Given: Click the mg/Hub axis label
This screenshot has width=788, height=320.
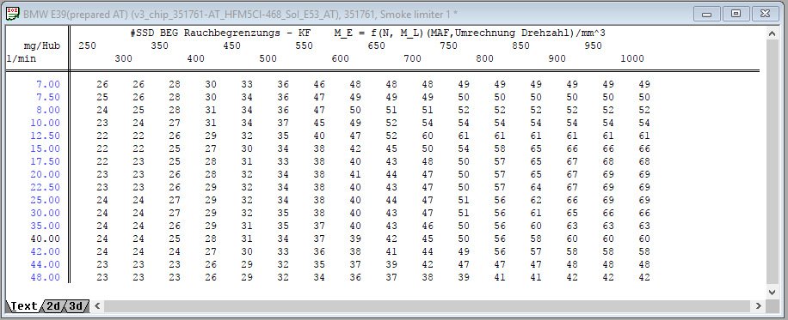Looking at the screenshot, I should point(42,46).
